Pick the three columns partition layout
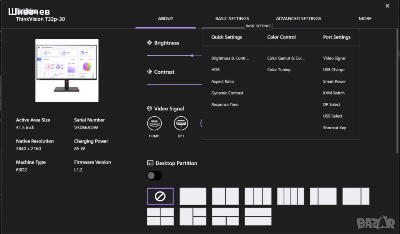Viewport: 400px width, 234px height. click(258, 196)
